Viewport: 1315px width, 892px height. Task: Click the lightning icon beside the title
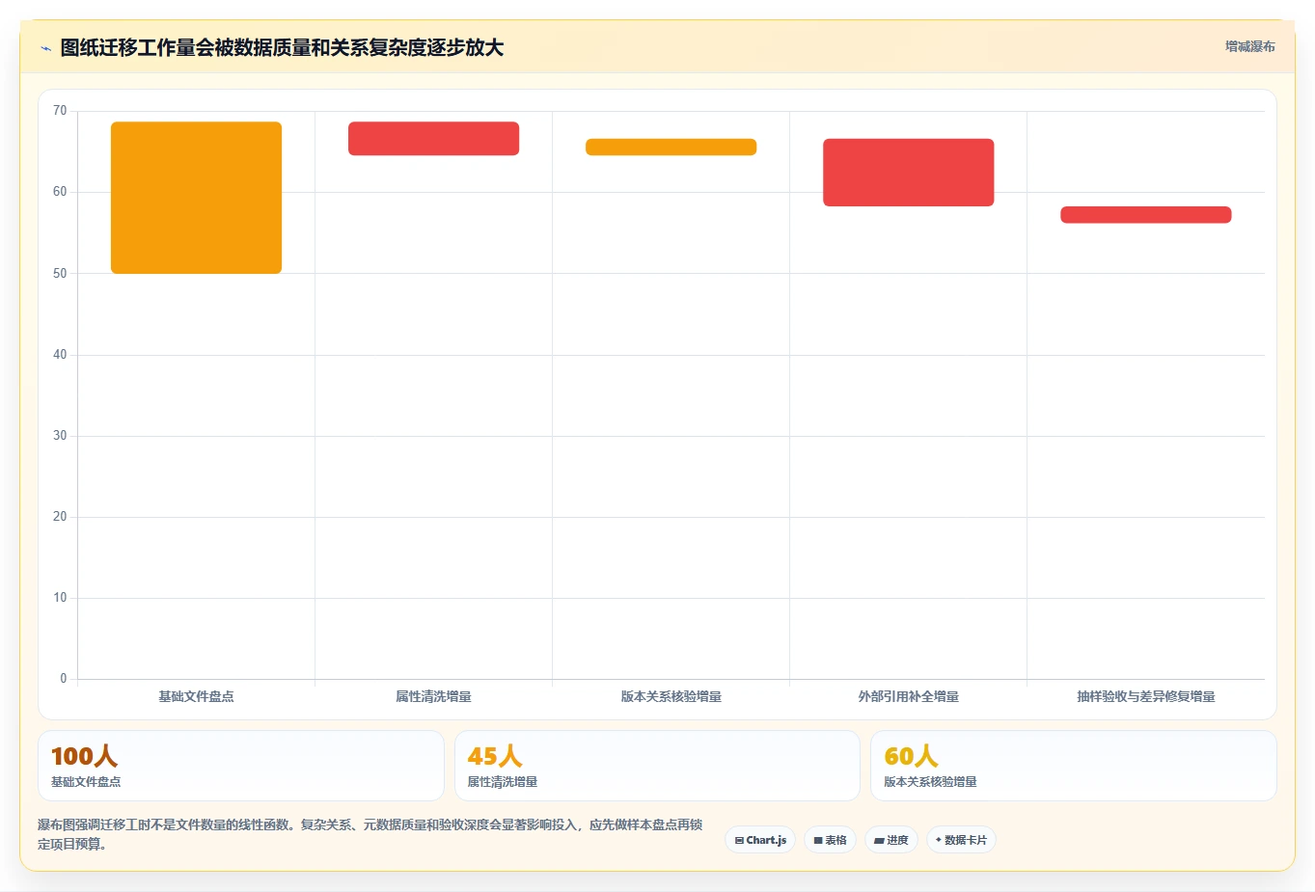tap(45, 47)
